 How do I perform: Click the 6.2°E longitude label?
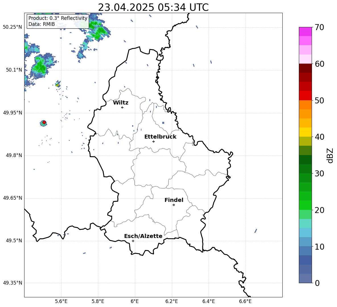point(172,301)
